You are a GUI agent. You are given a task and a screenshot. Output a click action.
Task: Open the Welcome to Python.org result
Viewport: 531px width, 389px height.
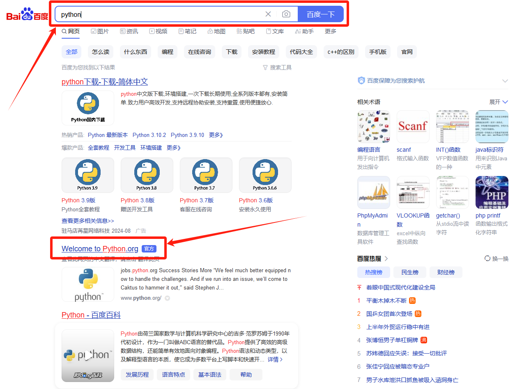[x=100, y=249]
